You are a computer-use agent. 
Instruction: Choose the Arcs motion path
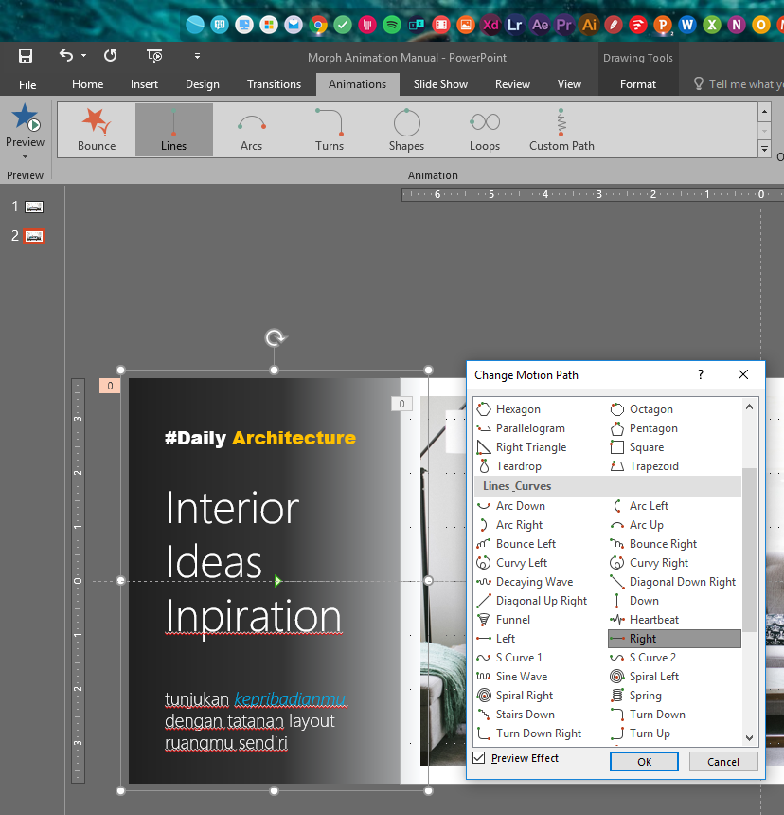click(x=251, y=130)
